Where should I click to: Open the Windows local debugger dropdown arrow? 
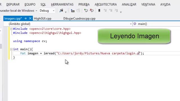[36, 11]
